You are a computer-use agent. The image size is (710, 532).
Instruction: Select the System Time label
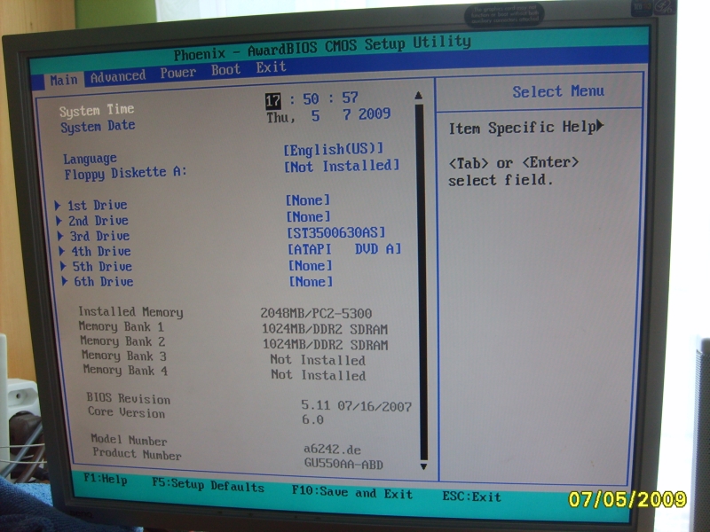coord(97,110)
